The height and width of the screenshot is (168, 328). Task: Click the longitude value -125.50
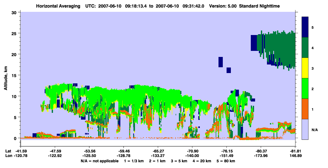(x=89, y=156)
